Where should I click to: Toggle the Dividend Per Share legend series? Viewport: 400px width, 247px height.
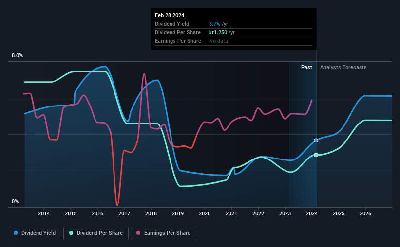pyautogui.click(x=96, y=233)
